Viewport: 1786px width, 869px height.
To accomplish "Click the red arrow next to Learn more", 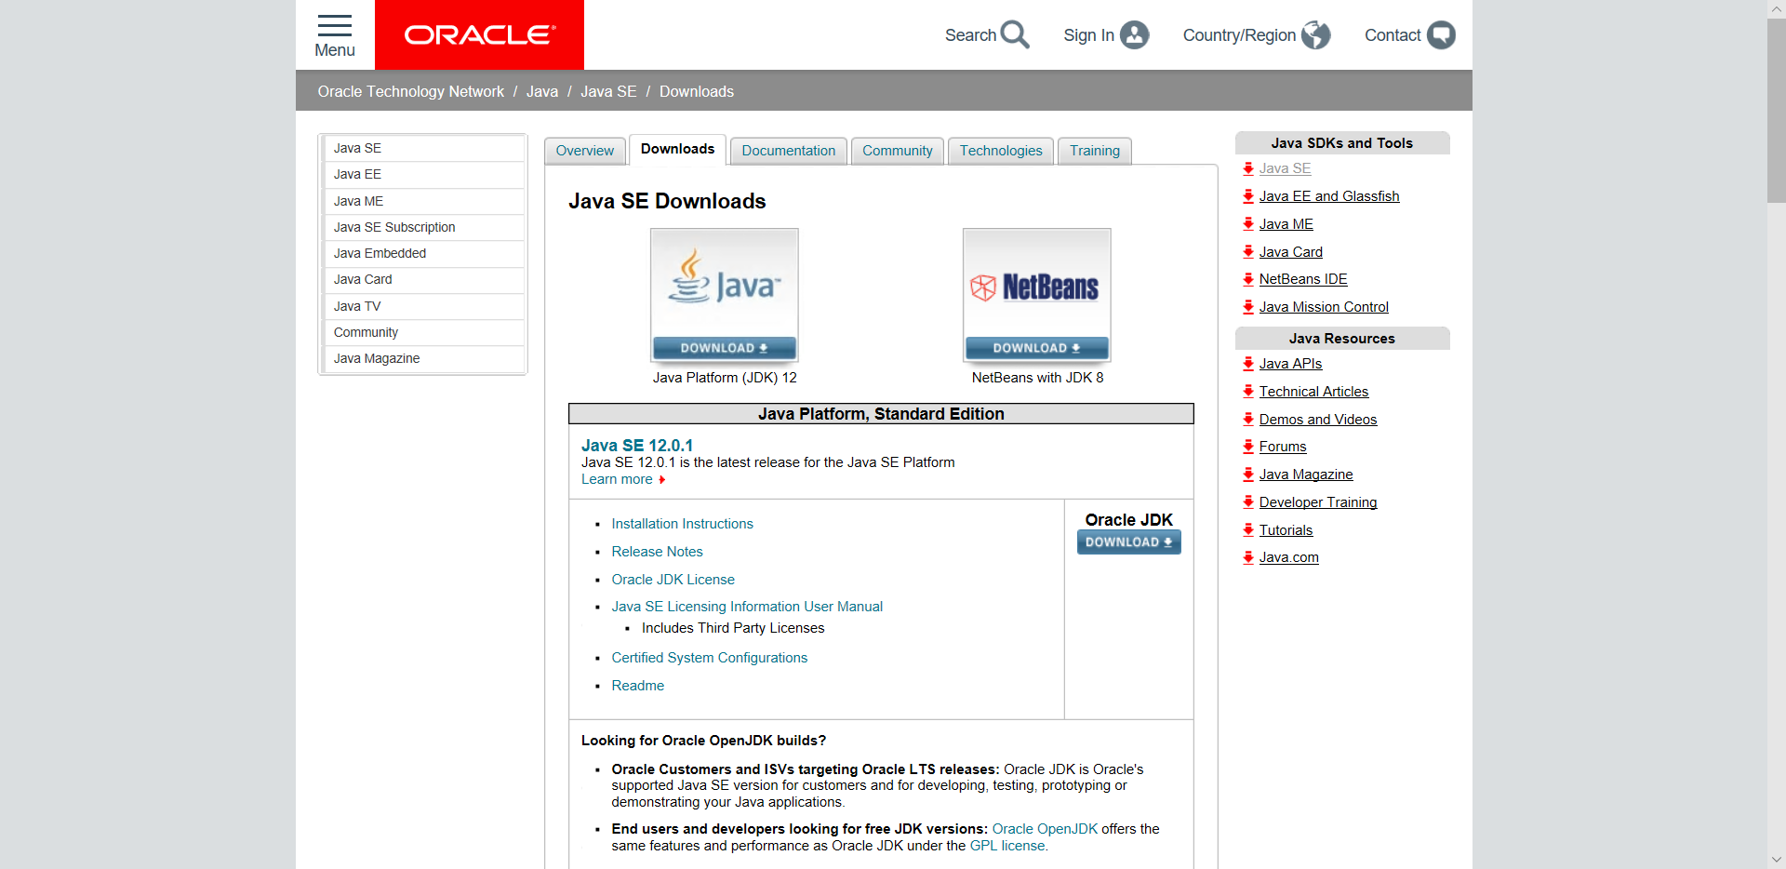I will (x=662, y=480).
